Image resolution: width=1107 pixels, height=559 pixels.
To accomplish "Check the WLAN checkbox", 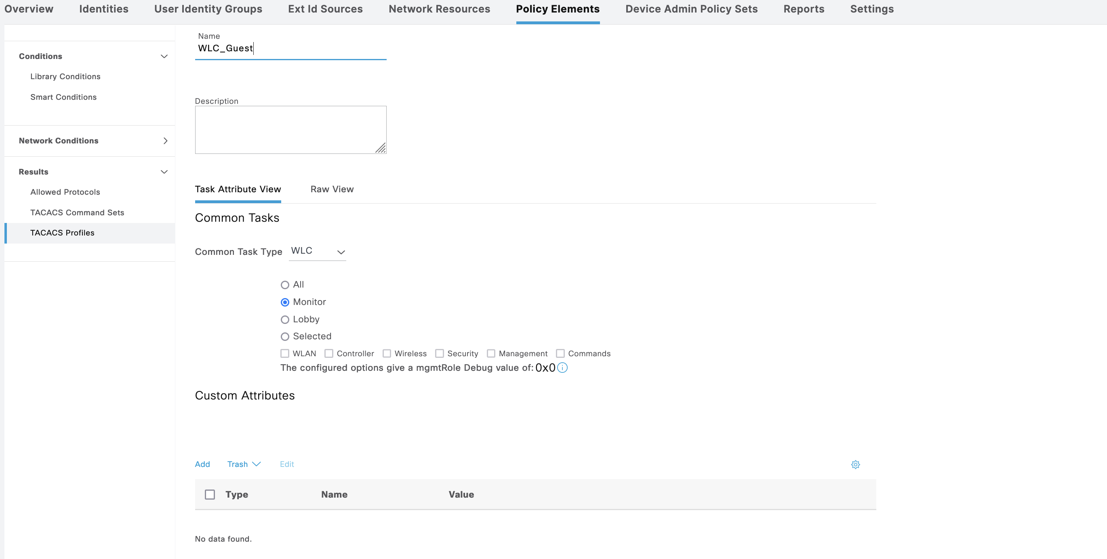I will (x=284, y=354).
